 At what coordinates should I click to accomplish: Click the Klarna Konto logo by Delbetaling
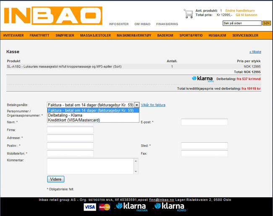[x=202, y=78]
